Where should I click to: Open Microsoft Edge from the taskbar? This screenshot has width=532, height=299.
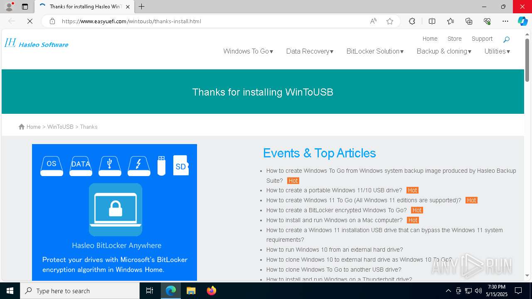click(x=171, y=291)
